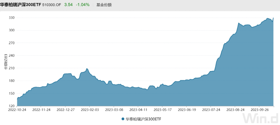Click the date label 2023-09-26
This screenshot has width=280, height=125.
[259, 109]
